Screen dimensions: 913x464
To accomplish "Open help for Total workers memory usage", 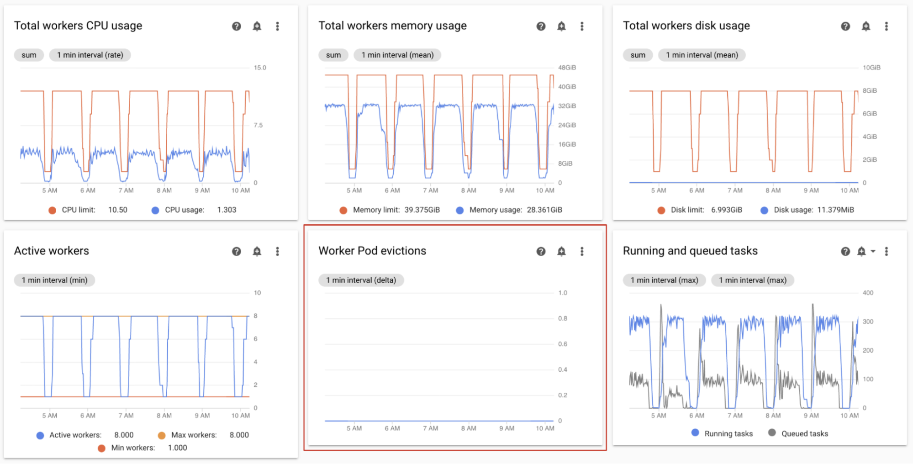I will [541, 26].
